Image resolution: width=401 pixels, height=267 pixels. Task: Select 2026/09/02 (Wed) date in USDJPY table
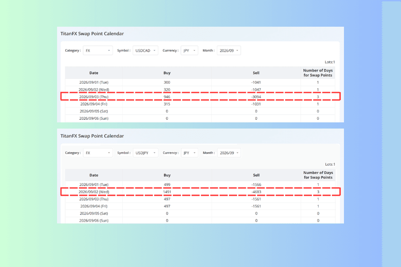point(94,192)
